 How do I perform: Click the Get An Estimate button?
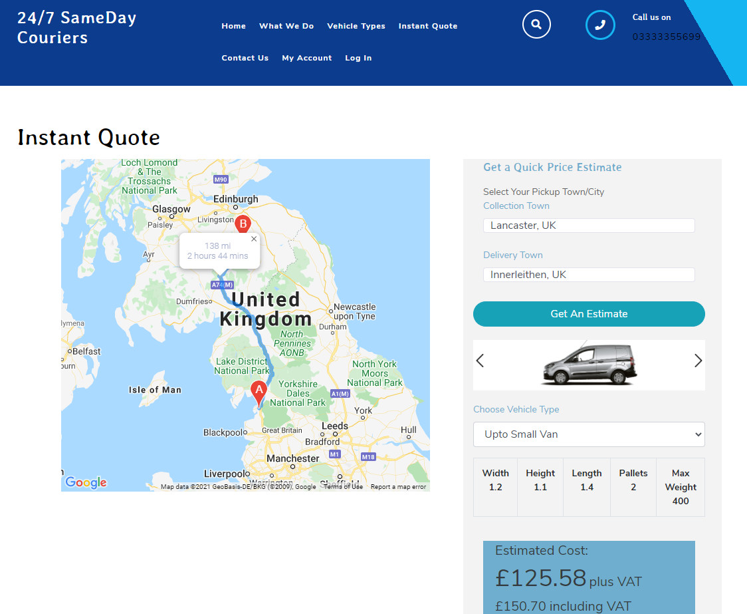pos(589,314)
